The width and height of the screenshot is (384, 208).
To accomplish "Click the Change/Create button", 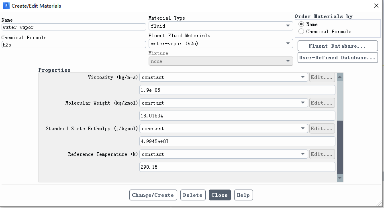I will [153, 195].
